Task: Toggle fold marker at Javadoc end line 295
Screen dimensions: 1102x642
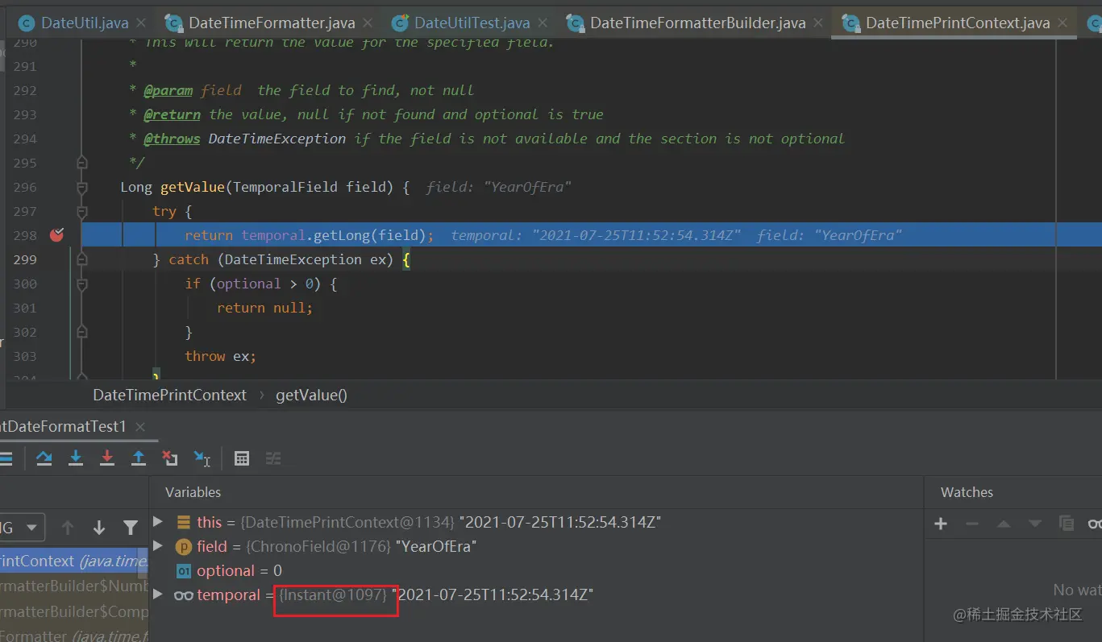Action: tap(81, 163)
